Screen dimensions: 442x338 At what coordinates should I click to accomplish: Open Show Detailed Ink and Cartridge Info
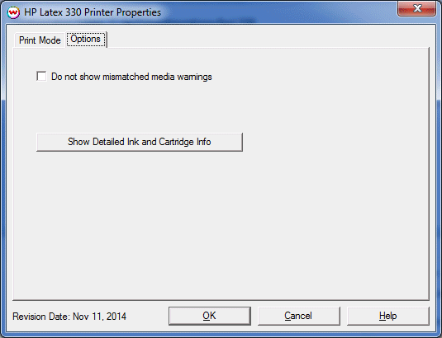(x=140, y=142)
